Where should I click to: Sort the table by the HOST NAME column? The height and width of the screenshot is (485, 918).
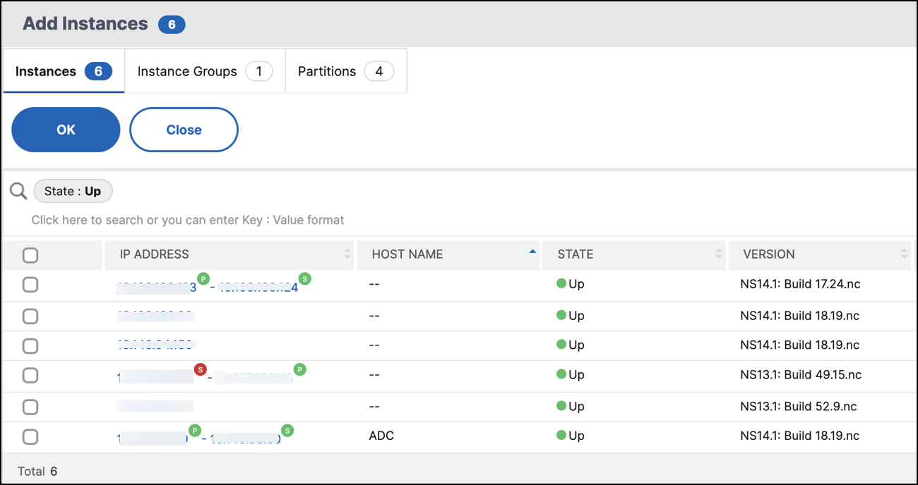(x=448, y=254)
